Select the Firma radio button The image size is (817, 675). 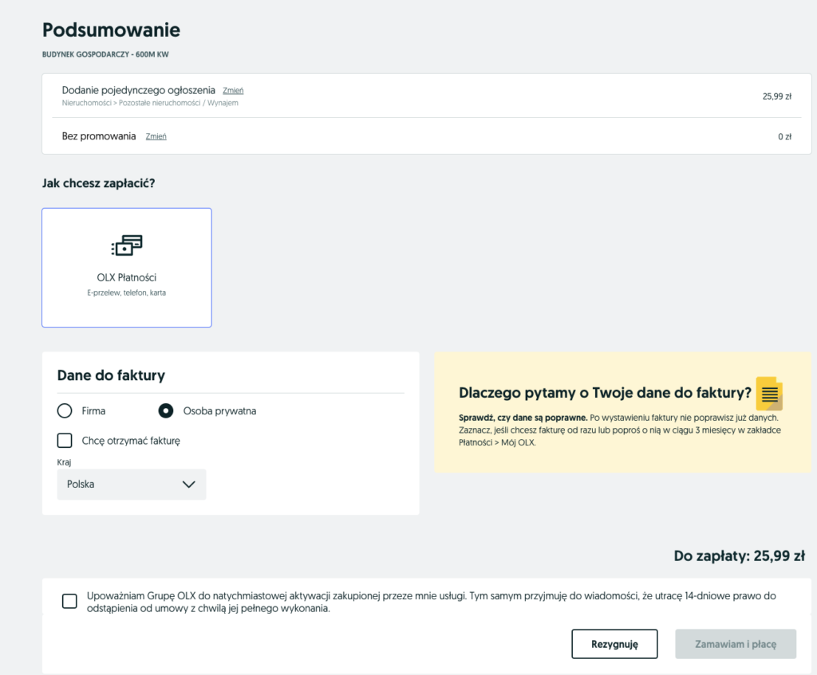coord(65,410)
